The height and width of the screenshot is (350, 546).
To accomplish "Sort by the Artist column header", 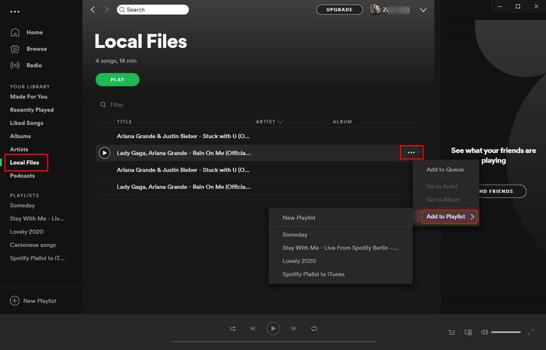I will tap(269, 122).
